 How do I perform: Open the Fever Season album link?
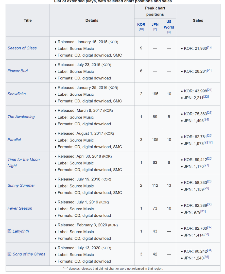(20, 208)
